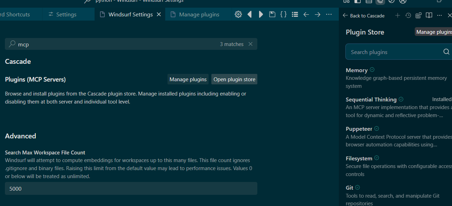Open the editor toolbar more actions ellipsis
The width and height of the screenshot is (452, 206).
[x=329, y=14]
